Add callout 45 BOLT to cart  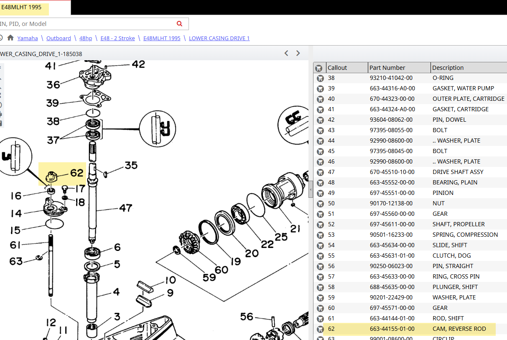(x=320, y=151)
